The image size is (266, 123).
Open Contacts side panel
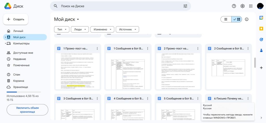coord(261,50)
